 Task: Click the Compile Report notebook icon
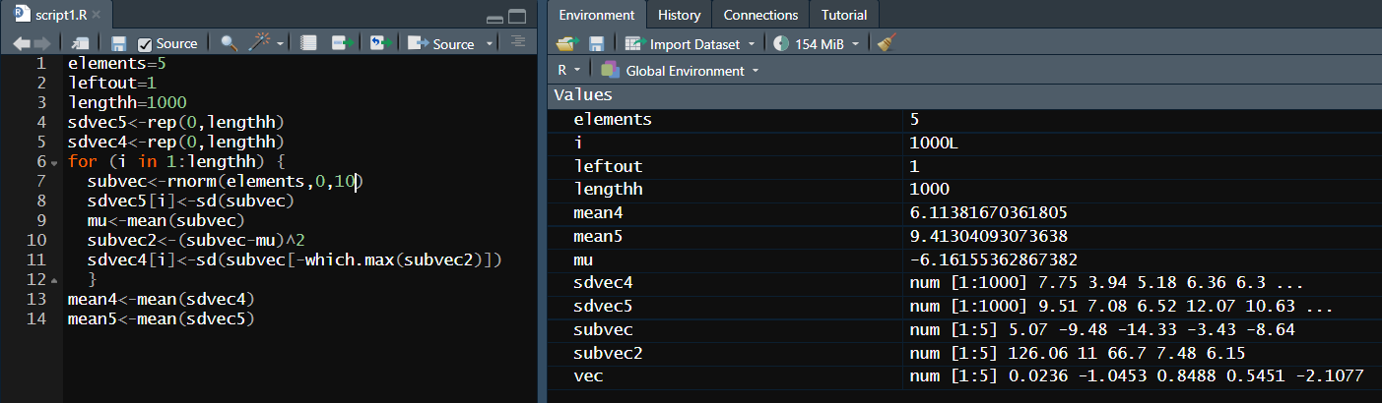coord(308,43)
